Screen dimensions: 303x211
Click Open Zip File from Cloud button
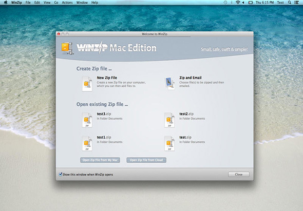[x=146, y=160]
